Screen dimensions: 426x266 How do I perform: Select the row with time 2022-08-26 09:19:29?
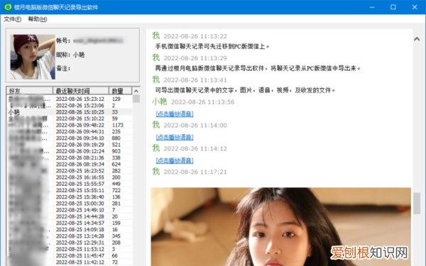70,145
